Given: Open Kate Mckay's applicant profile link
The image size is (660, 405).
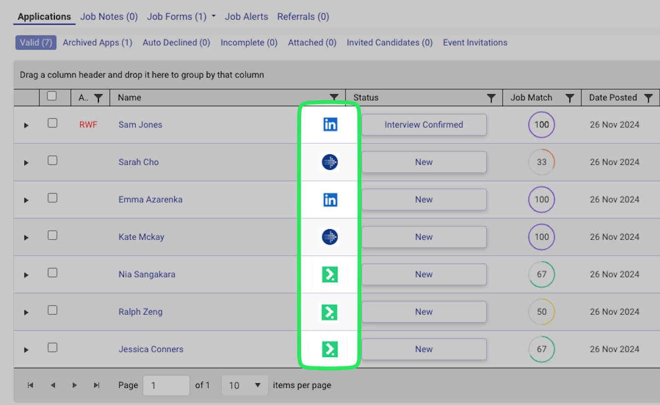Looking at the screenshot, I should click(x=141, y=237).
